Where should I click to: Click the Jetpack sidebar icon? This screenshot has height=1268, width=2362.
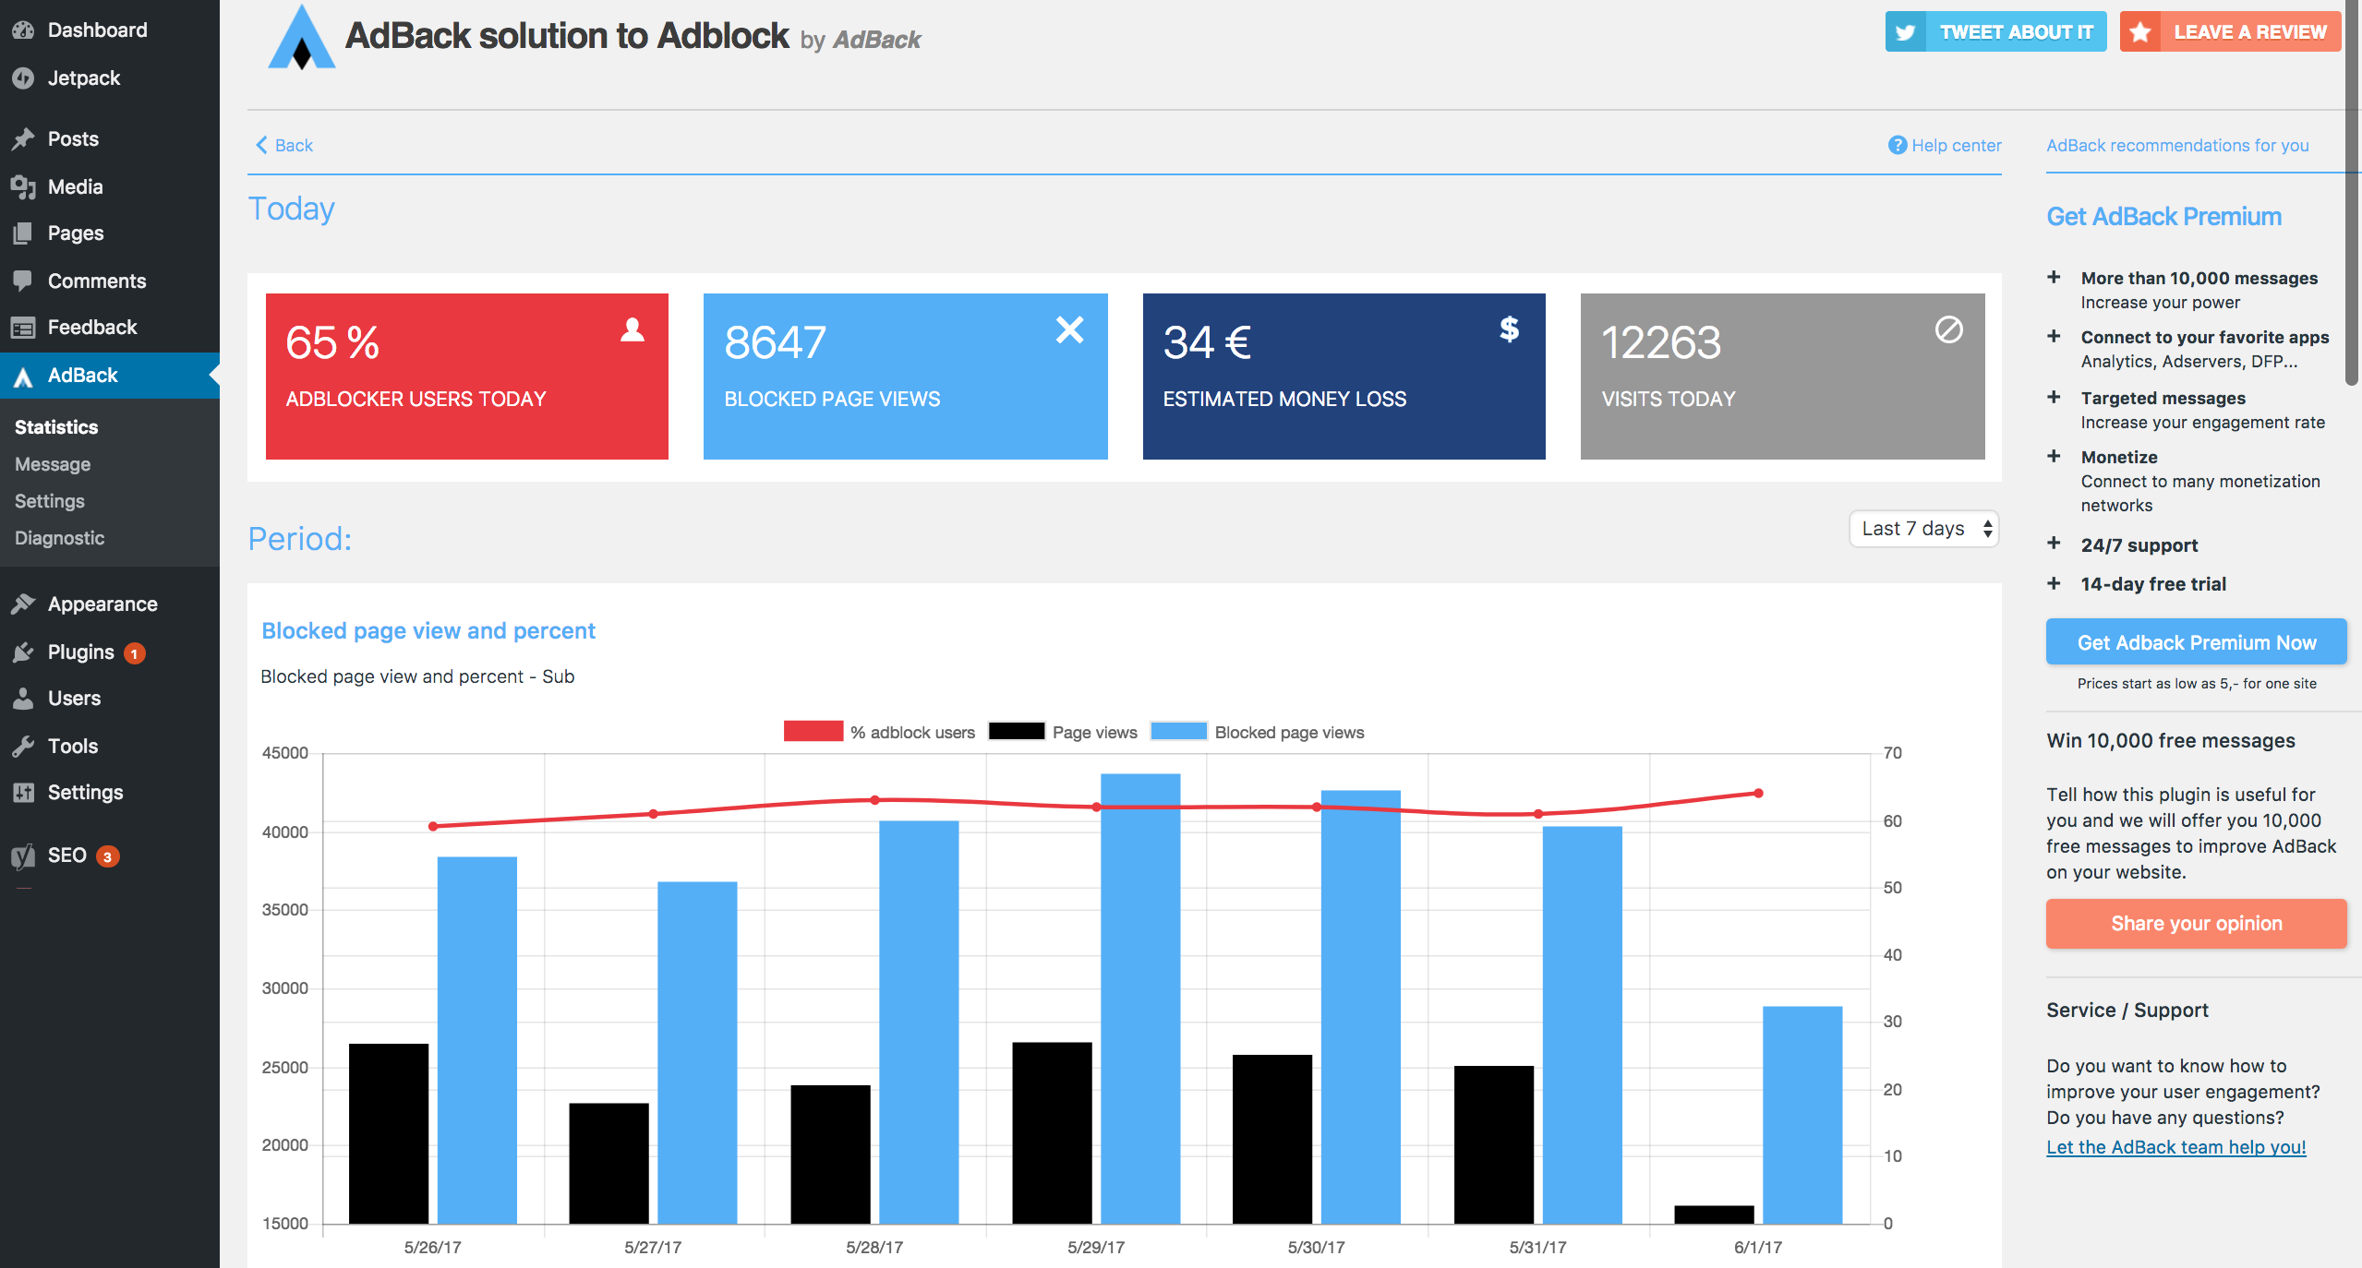point(23,78)
